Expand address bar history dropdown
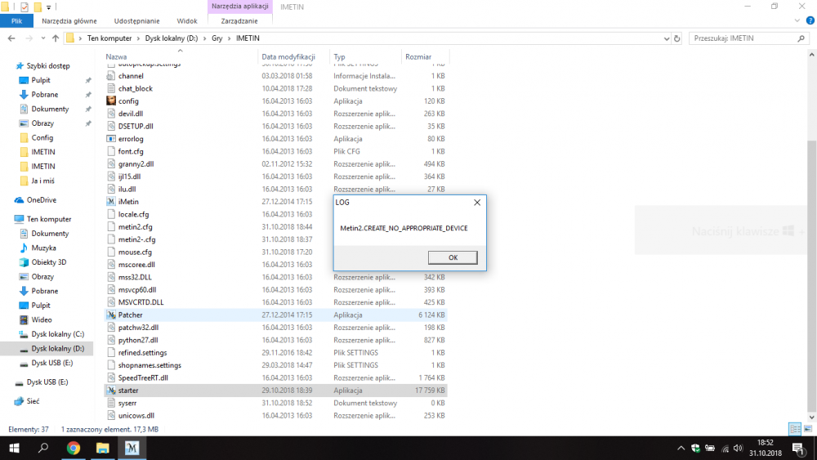Viewport: 817px width, 460px height. 667,38
